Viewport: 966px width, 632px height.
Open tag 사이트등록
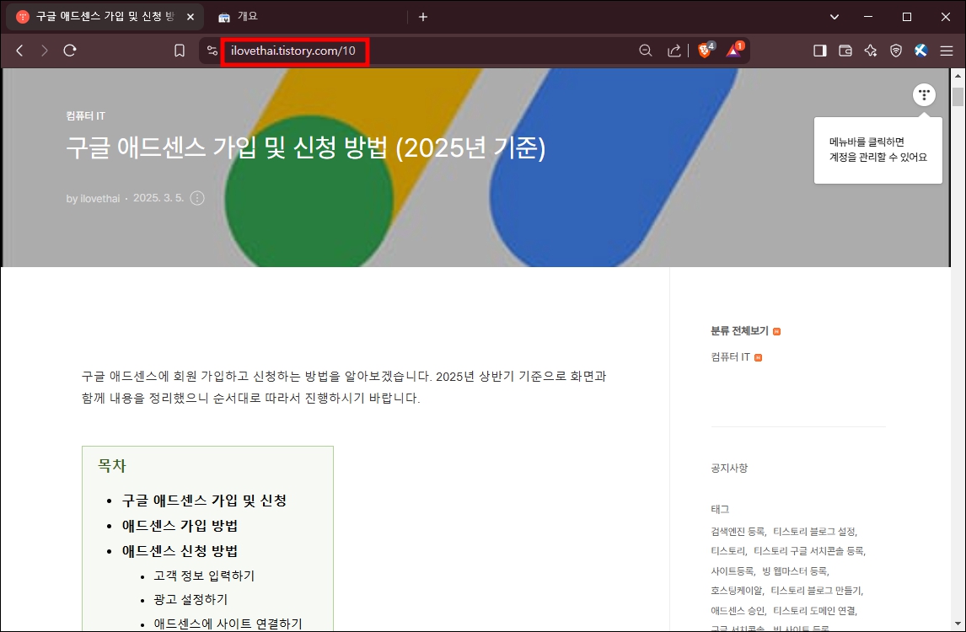(732, 571)
